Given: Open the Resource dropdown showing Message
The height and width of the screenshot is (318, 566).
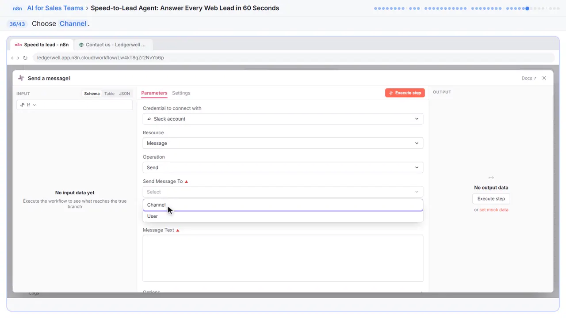Looking at the screenshot, I should point(283,143).
